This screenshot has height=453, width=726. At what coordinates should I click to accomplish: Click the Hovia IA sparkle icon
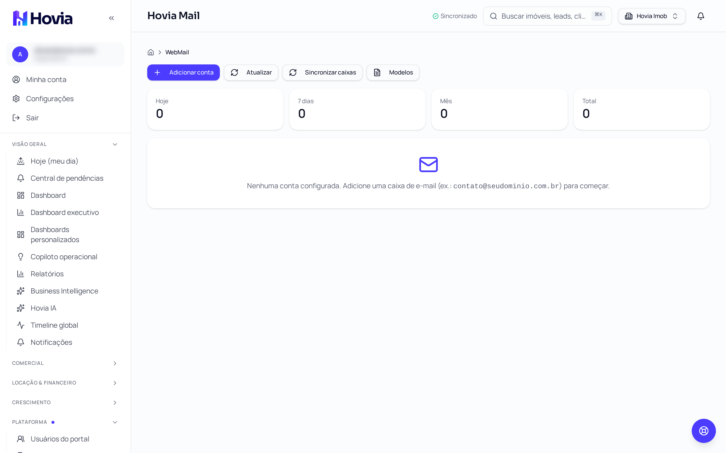(x=20, y=308)
